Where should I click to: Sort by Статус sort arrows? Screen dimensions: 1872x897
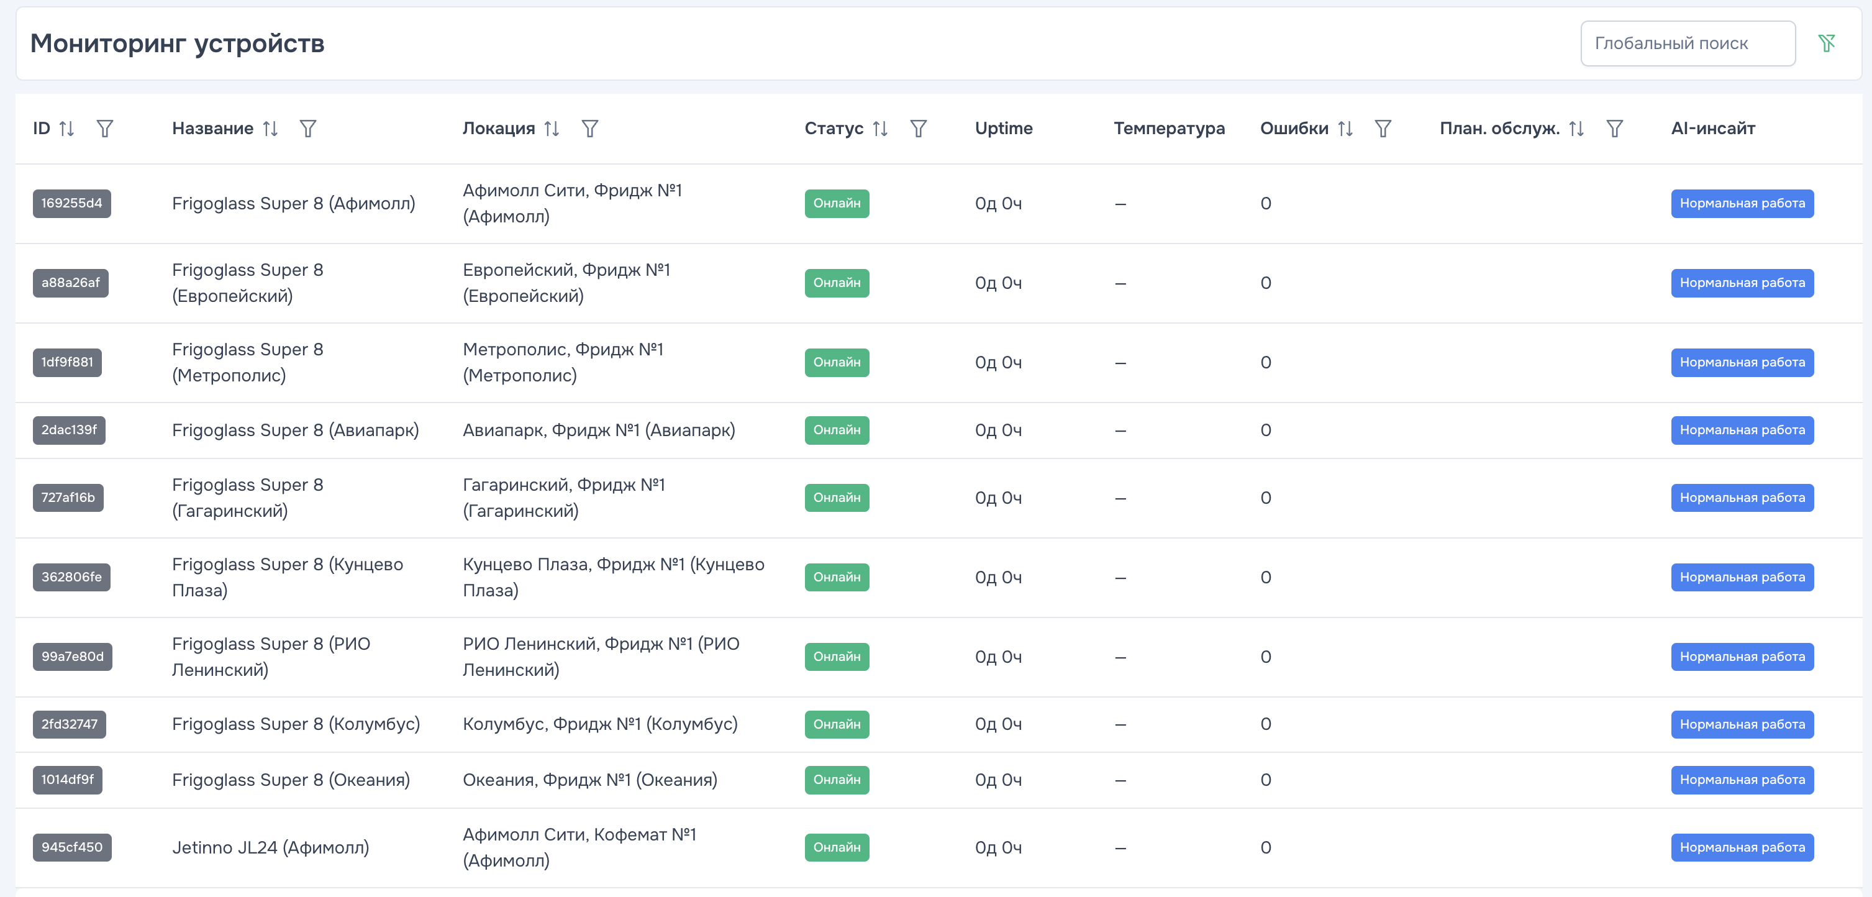pyautogui.click(x=880, y=129)
